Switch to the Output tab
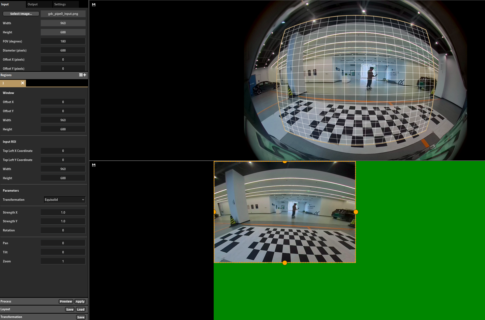Screen dimensions: 485x320 point(33,4)
